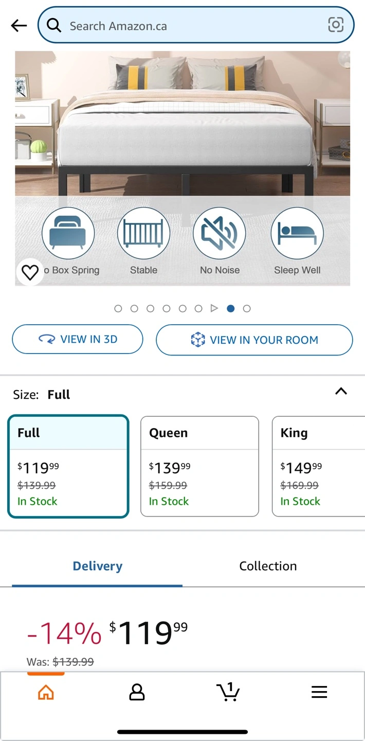Viewport: 365px width, 741px height.
Task: Switch to the Collection tab
Action: (x=268, y=566)
